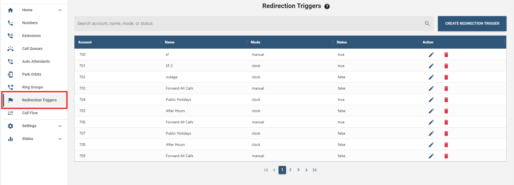Jump to the last page of results
Screen dimensions: 514x185
314,170
